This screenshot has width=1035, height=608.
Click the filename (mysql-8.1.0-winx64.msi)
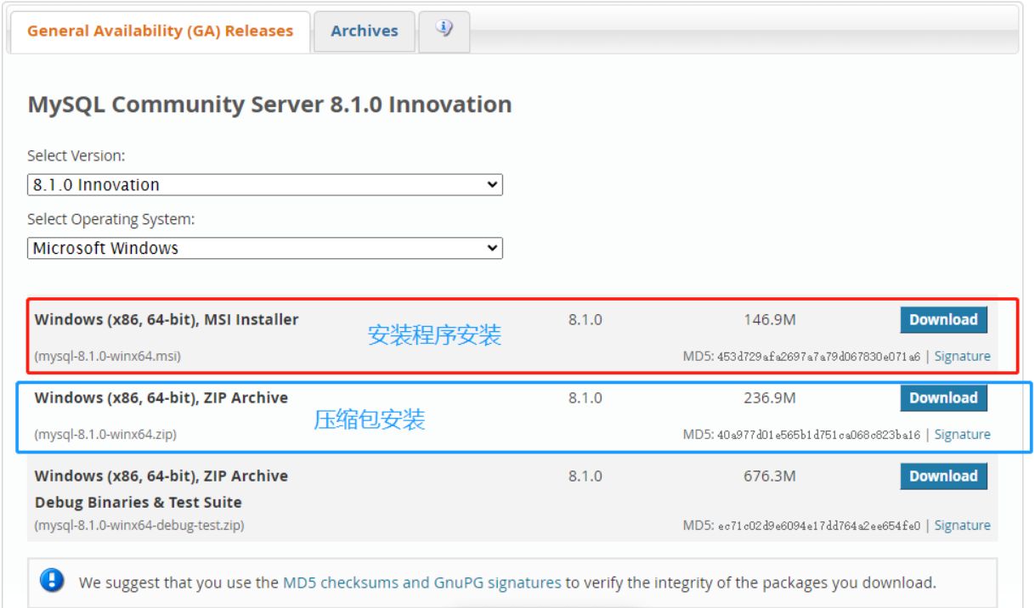click(x=107, y=357)
